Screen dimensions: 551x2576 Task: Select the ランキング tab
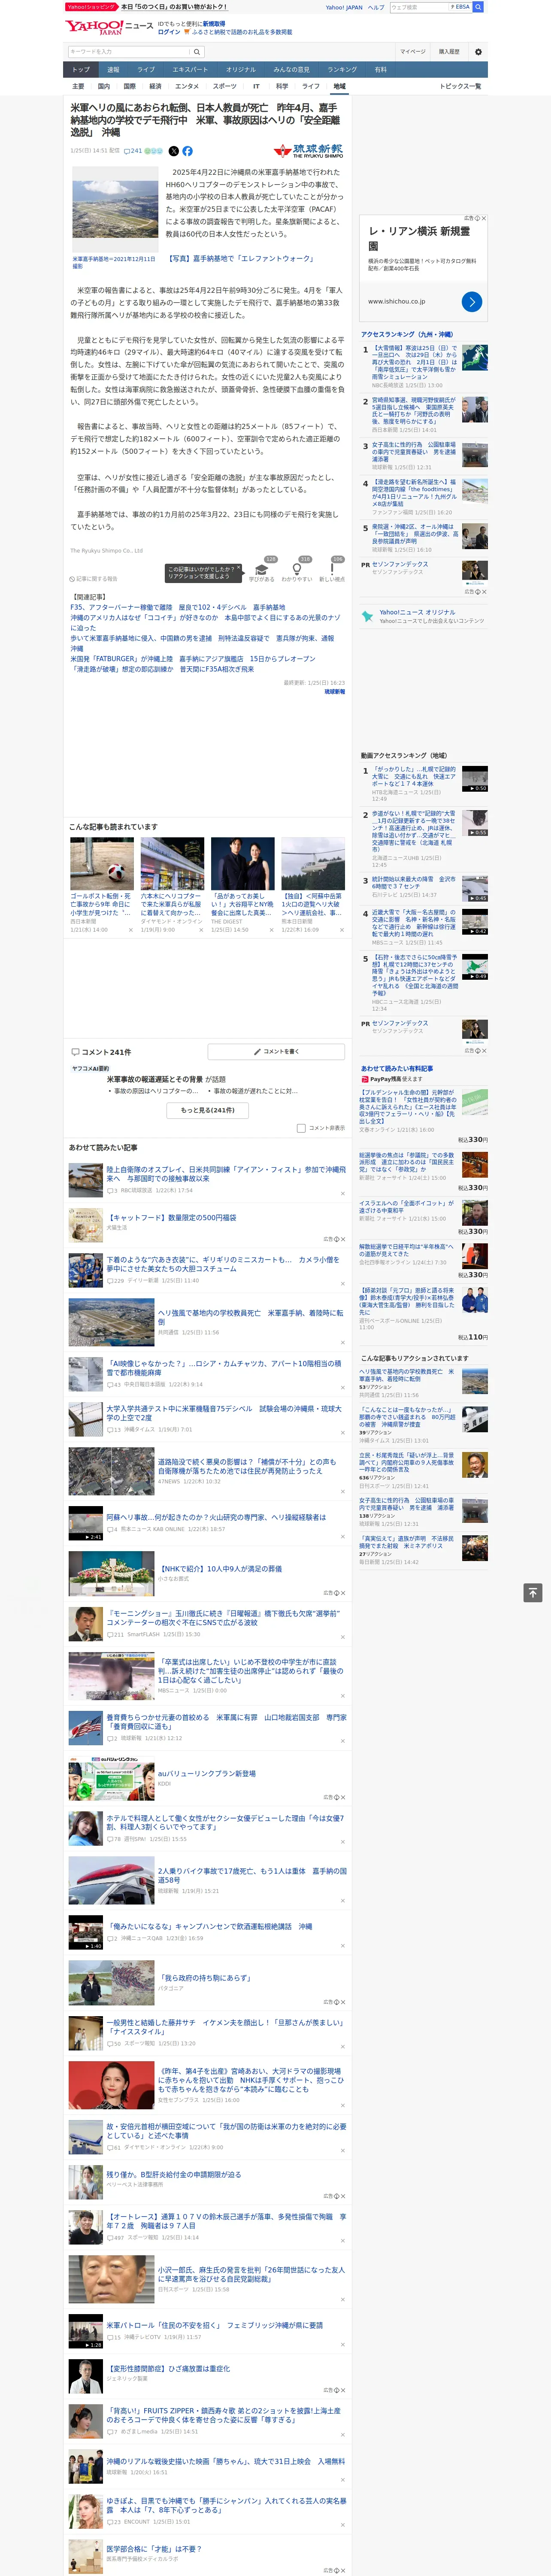[342, 70]
